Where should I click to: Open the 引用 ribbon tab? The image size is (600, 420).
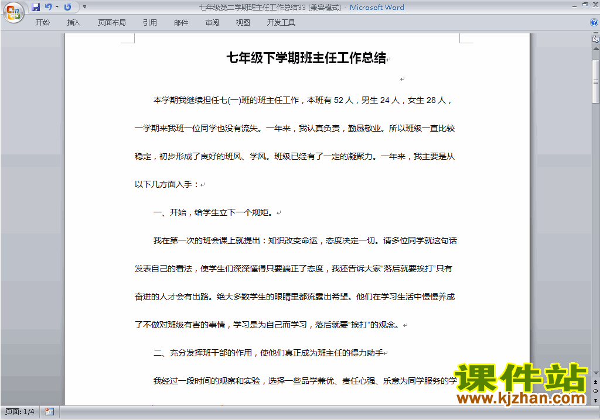click(150, 23)
